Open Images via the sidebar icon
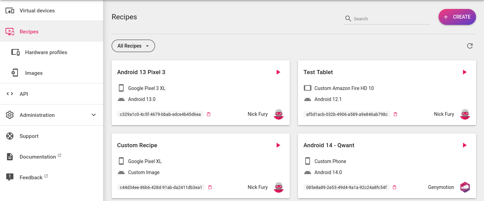The image size is (484, 201). [14, 73]
